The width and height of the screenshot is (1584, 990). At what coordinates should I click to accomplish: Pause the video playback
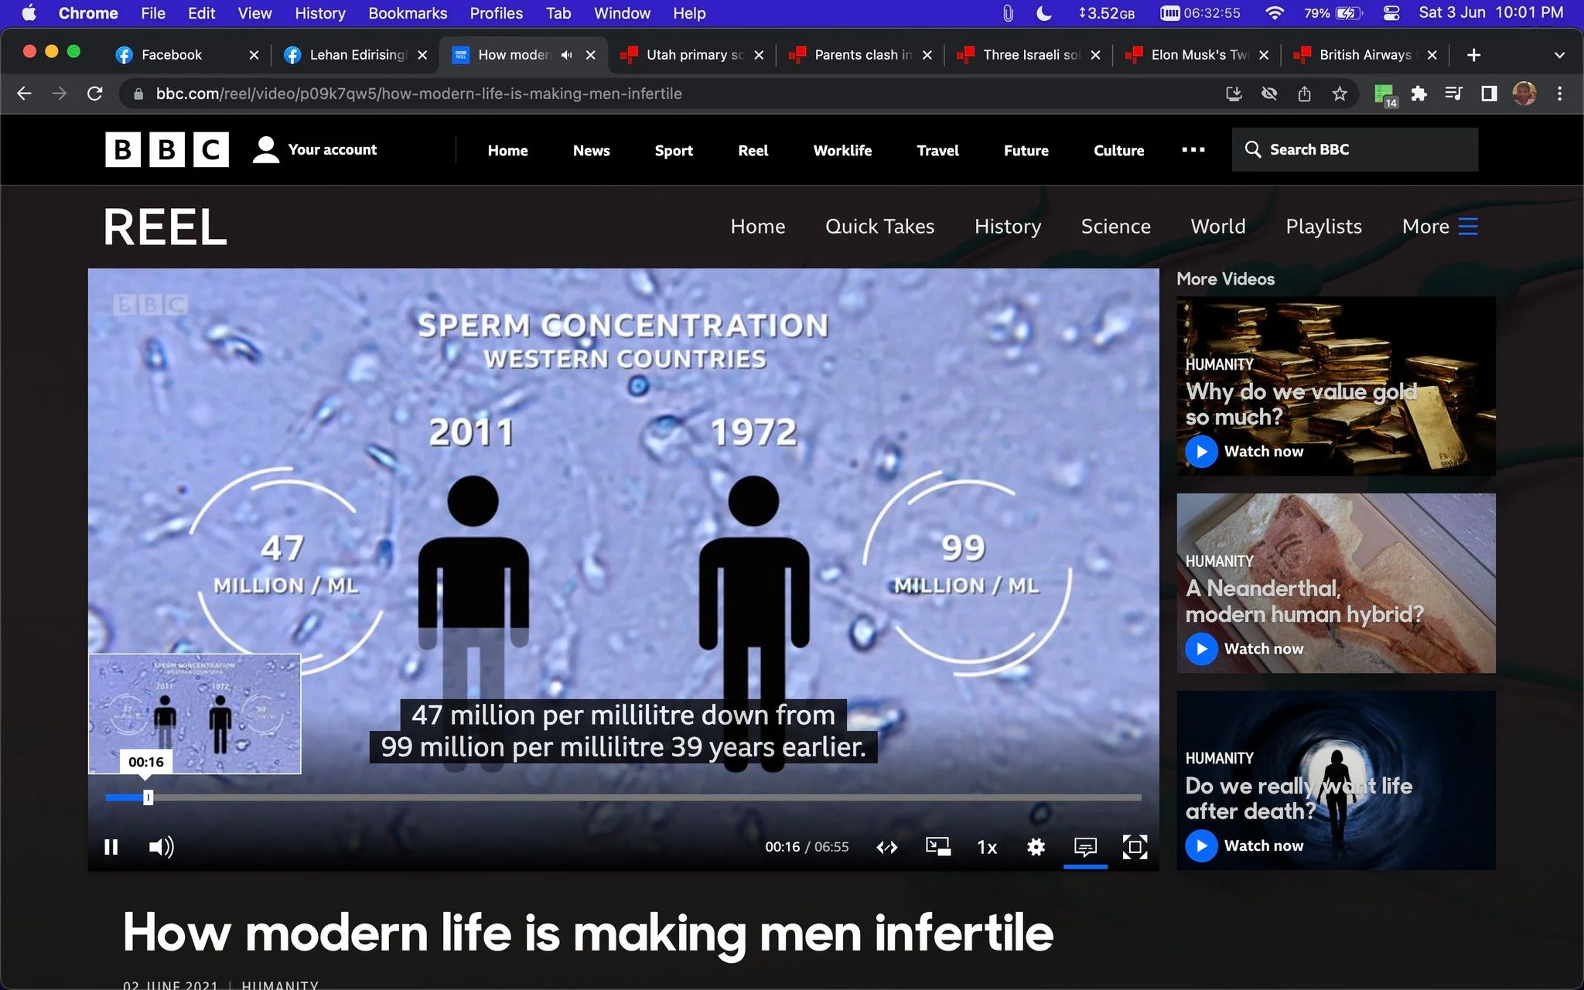coord(111,847)
